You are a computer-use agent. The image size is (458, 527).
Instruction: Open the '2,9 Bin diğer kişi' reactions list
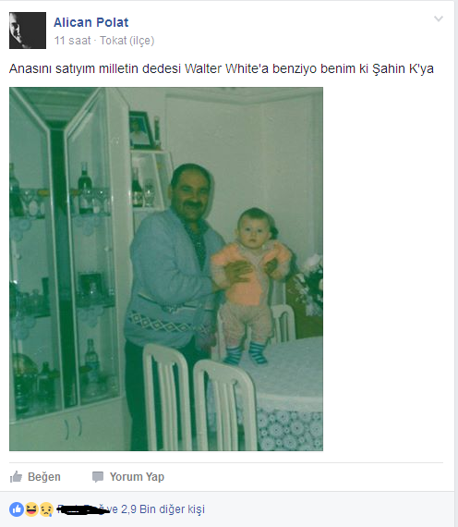163,509
